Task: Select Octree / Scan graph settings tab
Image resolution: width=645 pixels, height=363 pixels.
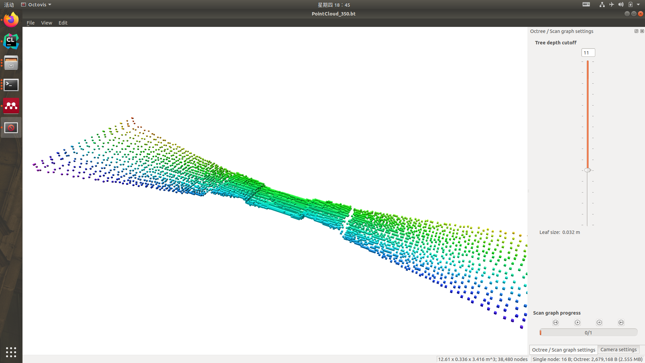Action: 563,350
